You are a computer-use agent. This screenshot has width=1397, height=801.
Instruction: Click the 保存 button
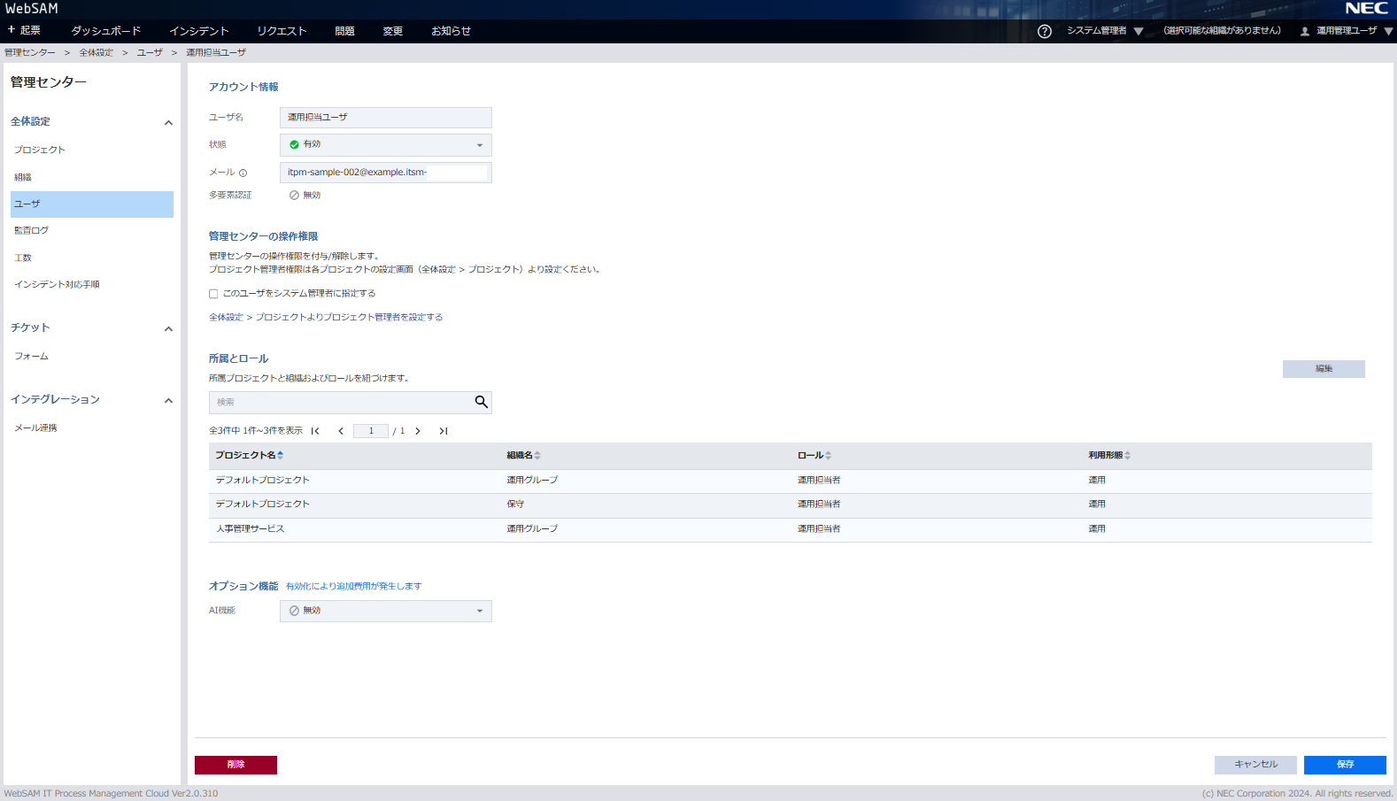[x=1345, y=765]
